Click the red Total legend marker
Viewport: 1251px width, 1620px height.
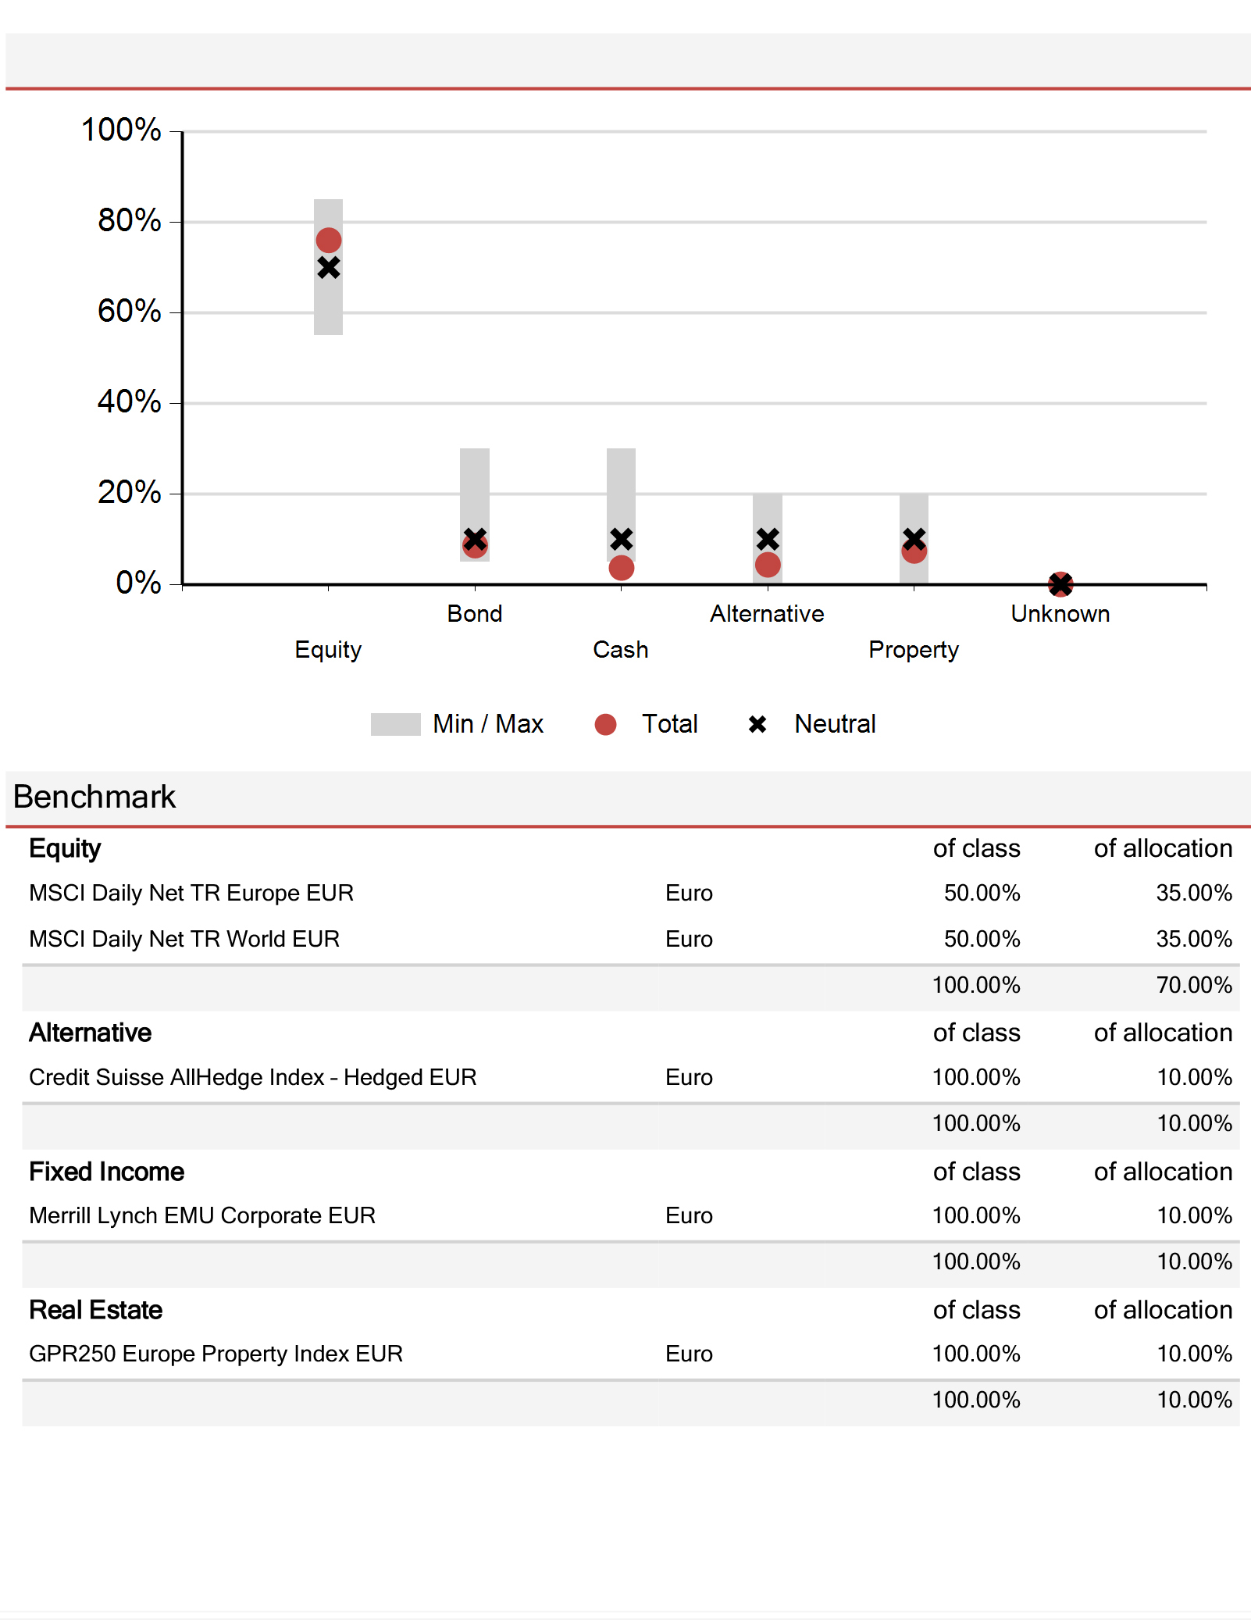pyautogui.click(x=605, y=724)
